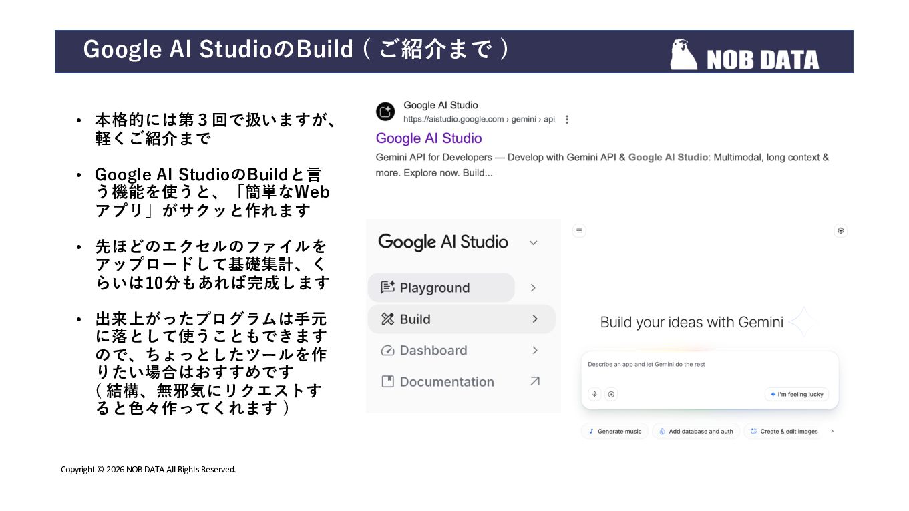
Task: Click the Playground chat-sparkle icon
Action: coord(387,287)
